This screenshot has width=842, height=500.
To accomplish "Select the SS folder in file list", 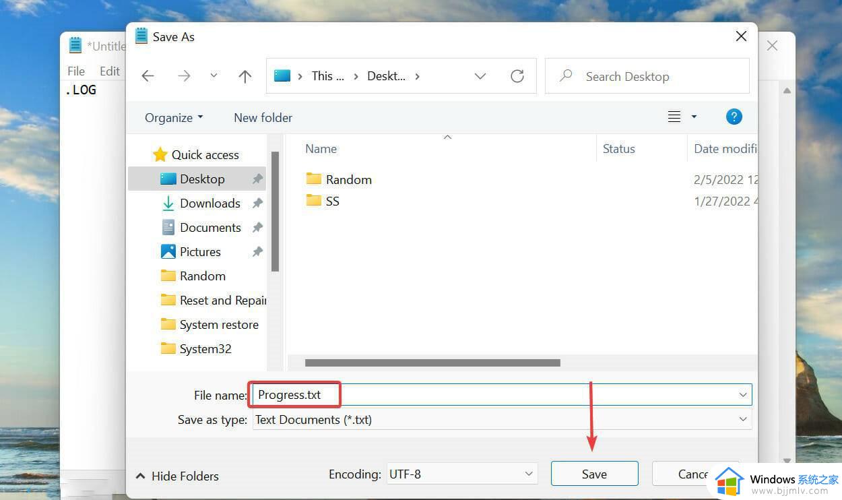I will tap(332, 201).
